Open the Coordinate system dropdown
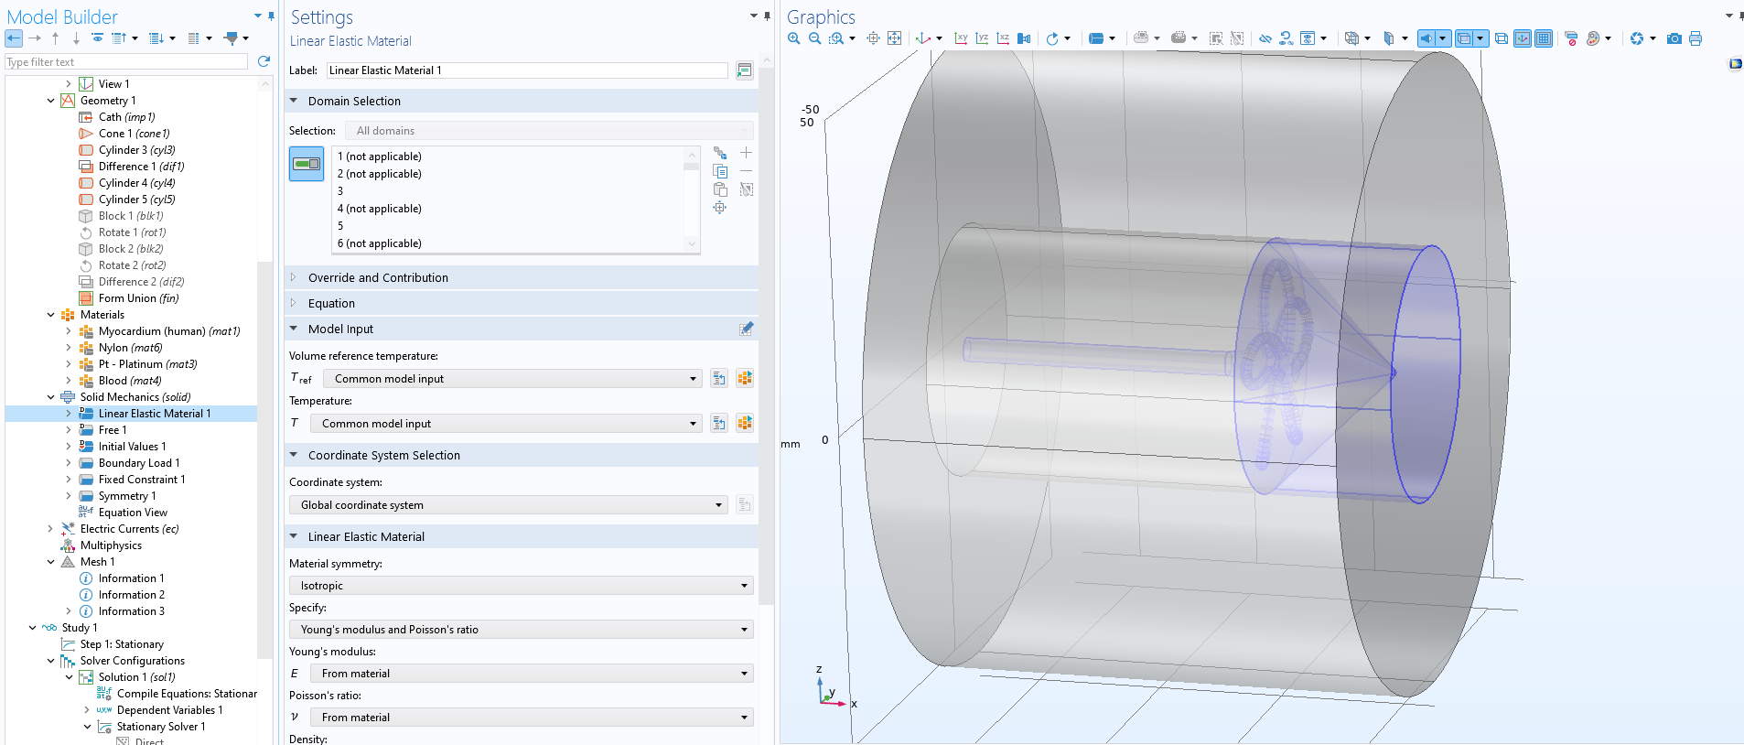 click(x=510, y=505)
